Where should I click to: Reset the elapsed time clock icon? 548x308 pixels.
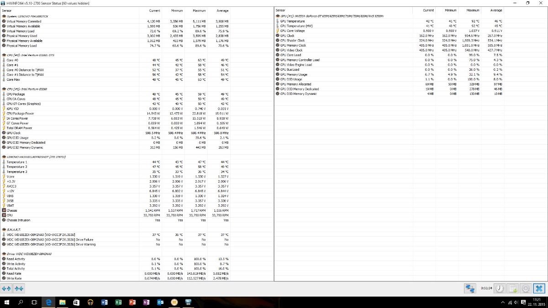pos(500,288)
